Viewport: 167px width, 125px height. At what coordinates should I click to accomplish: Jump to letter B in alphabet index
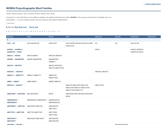(x=9, y=31)
